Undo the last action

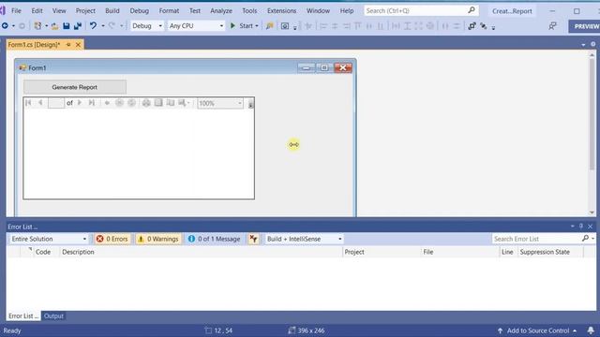(x=93, y=26)
